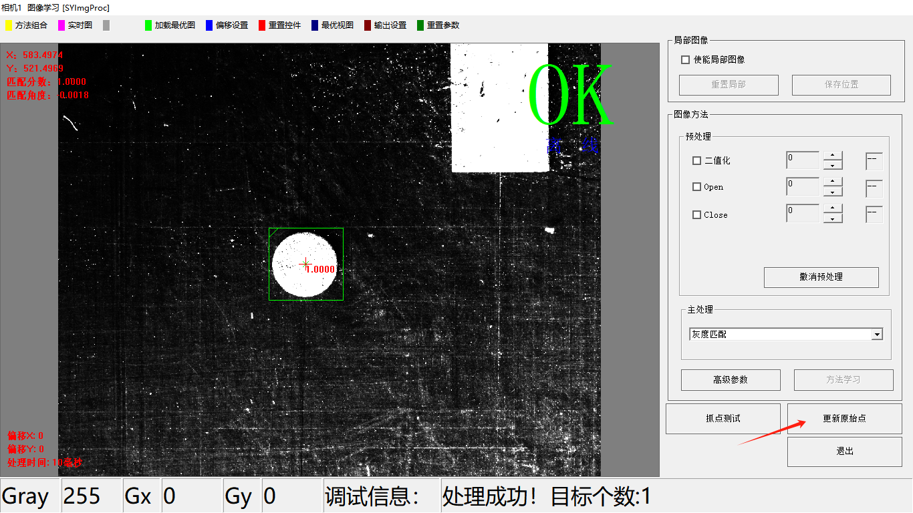Open the 灰度匹配 main processing dropdown

[877, 335]
